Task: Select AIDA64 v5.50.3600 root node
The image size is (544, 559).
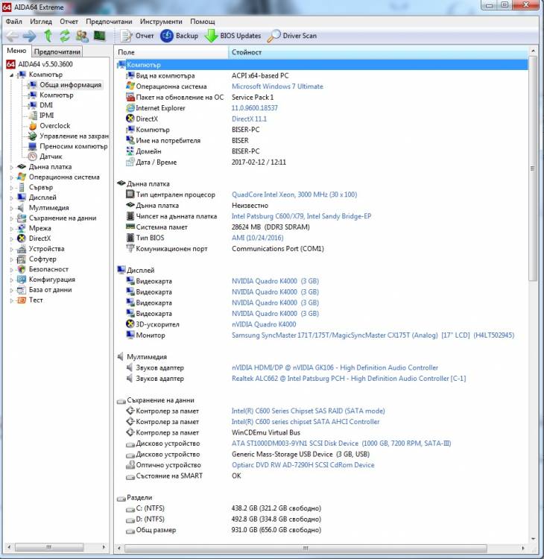Action: point(39,64)
